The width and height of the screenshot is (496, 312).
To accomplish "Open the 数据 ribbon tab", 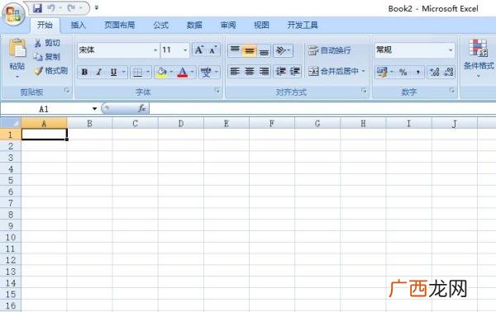I will tap(194, 25).
